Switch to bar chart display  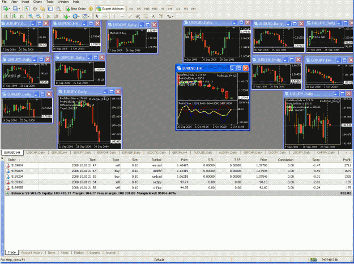(x=6, y=16)
